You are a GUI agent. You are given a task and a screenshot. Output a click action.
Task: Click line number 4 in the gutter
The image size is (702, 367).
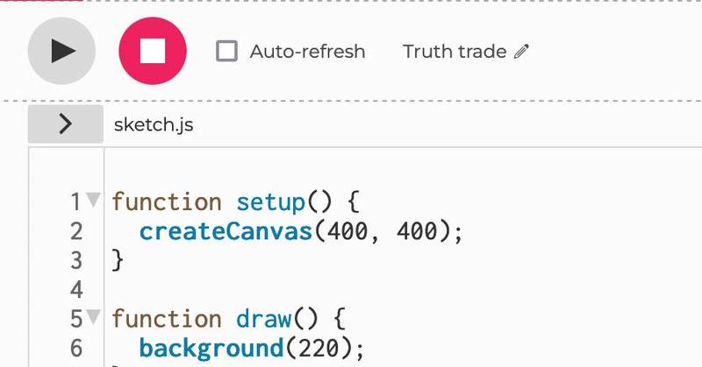[x=76, y=290]
